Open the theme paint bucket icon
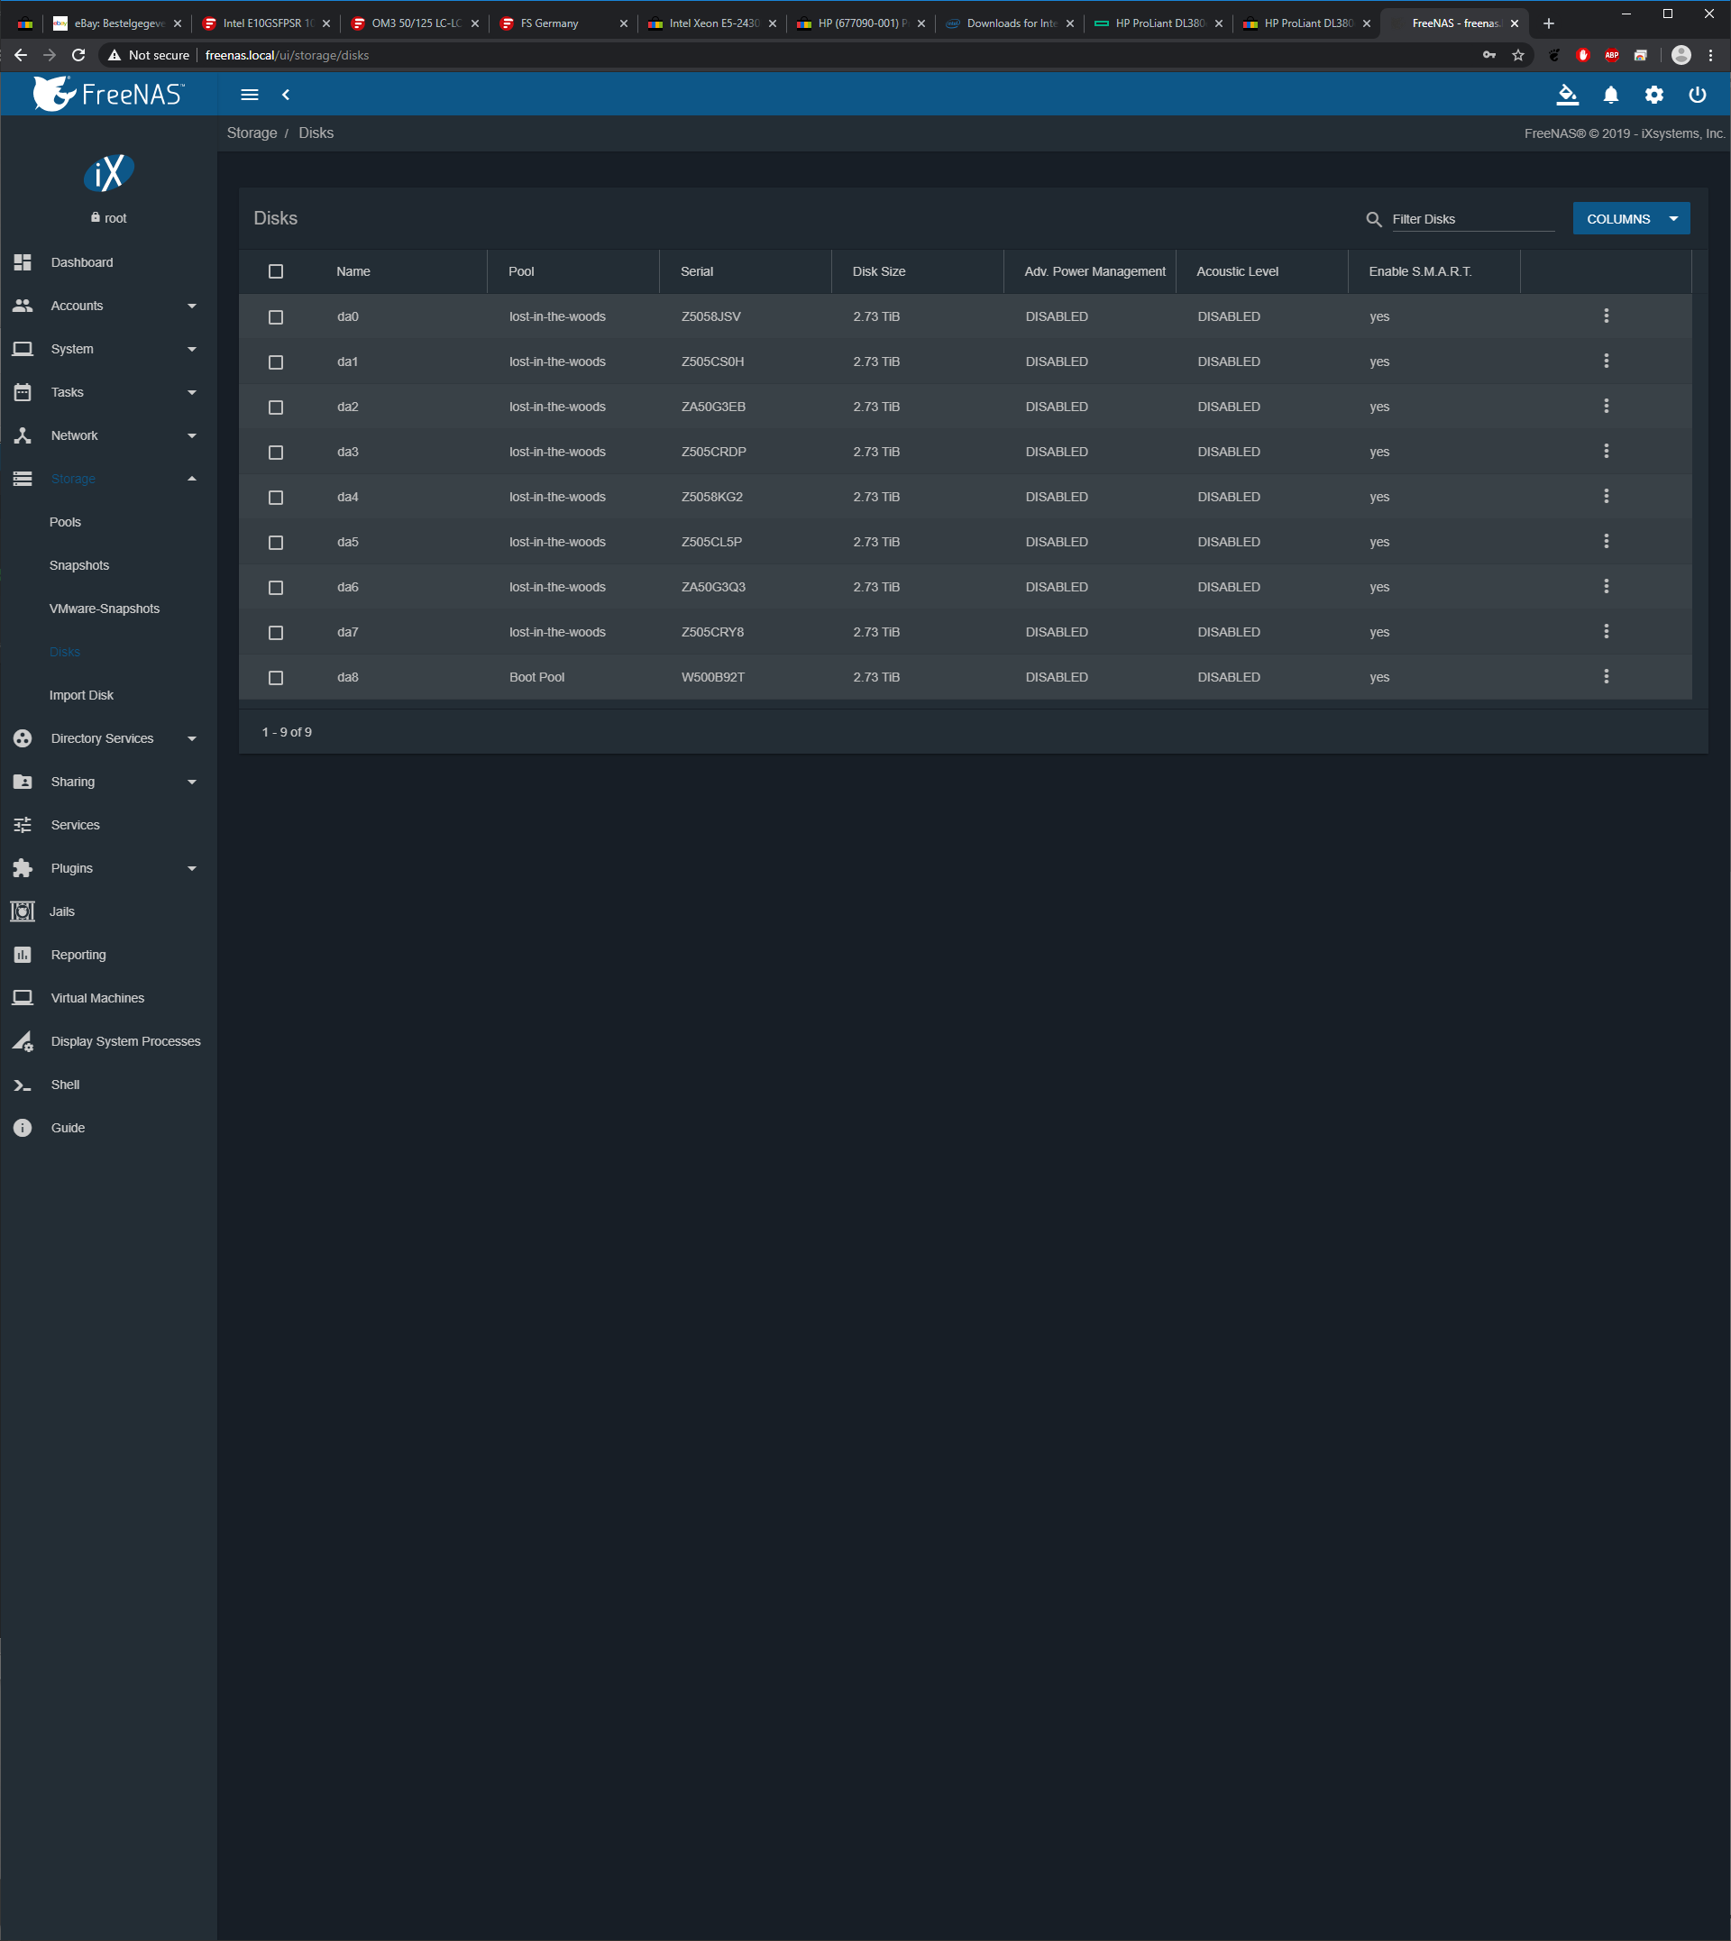Screen dimensions: 1731x1941 [1568, 94]
